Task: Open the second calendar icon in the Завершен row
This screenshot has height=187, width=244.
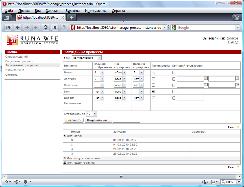Action: pyautogui.click(x=237, y=85)
